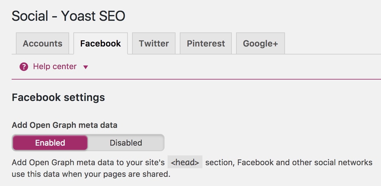
Task: Expand the Help center dropdown triangle
Action: coord(86,67)
